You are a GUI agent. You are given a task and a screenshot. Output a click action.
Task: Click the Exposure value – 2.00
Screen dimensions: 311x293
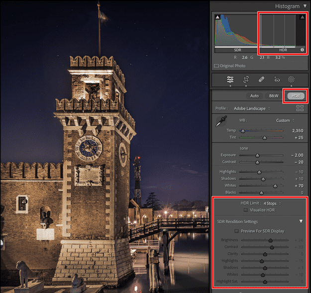point(297,155)
